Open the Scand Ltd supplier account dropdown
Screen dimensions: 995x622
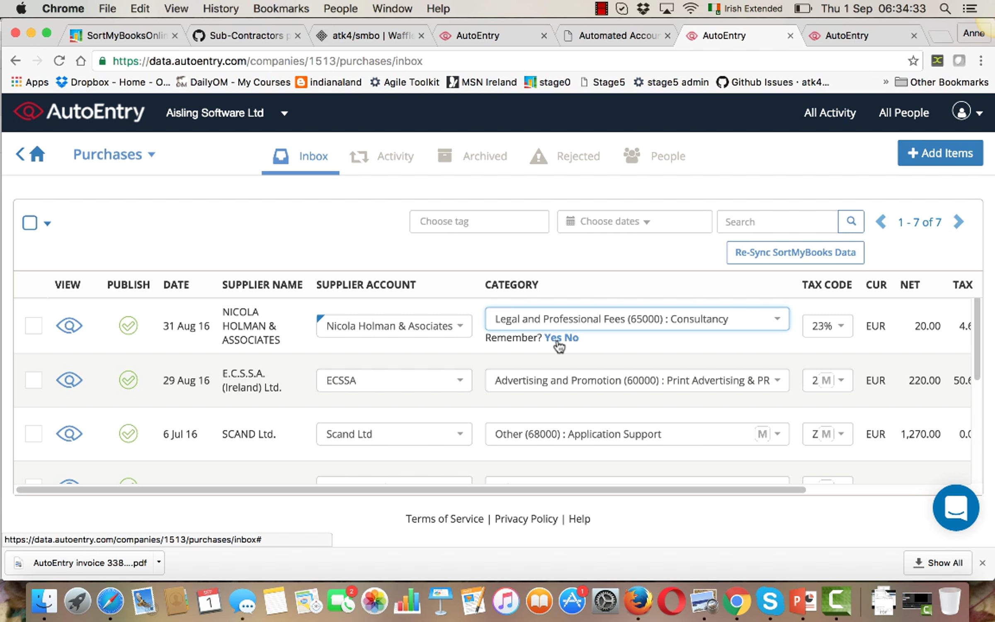pos(394,434)
